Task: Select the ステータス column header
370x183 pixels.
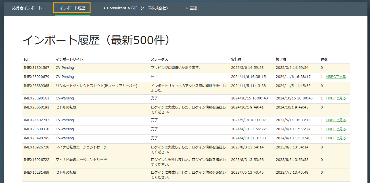Action: [159, 59]
